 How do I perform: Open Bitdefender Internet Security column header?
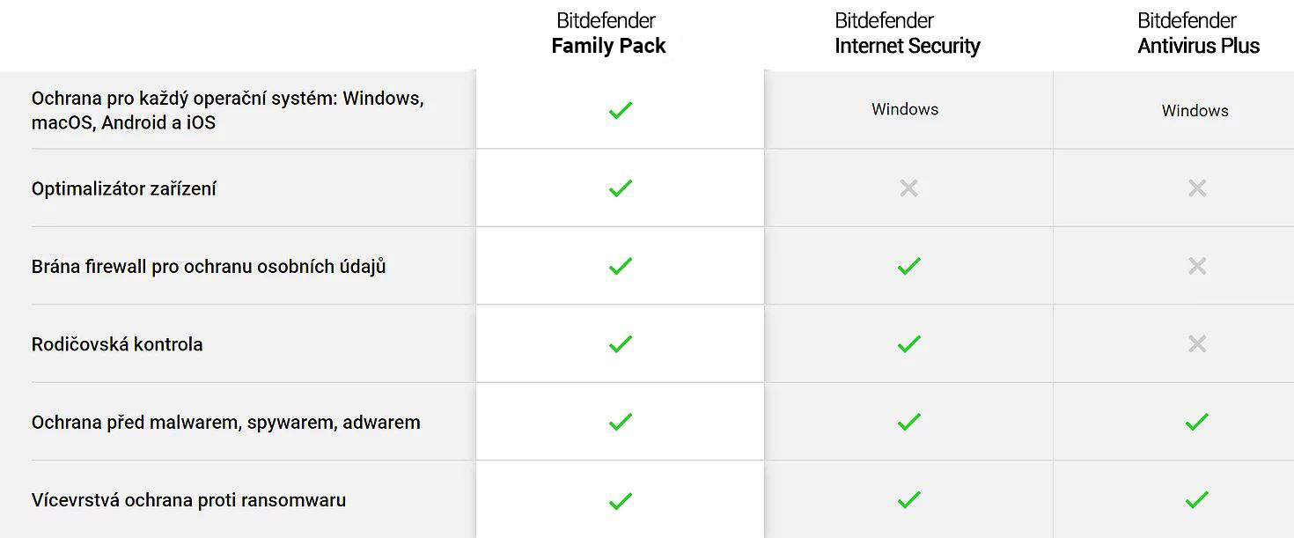coord(908,33)
